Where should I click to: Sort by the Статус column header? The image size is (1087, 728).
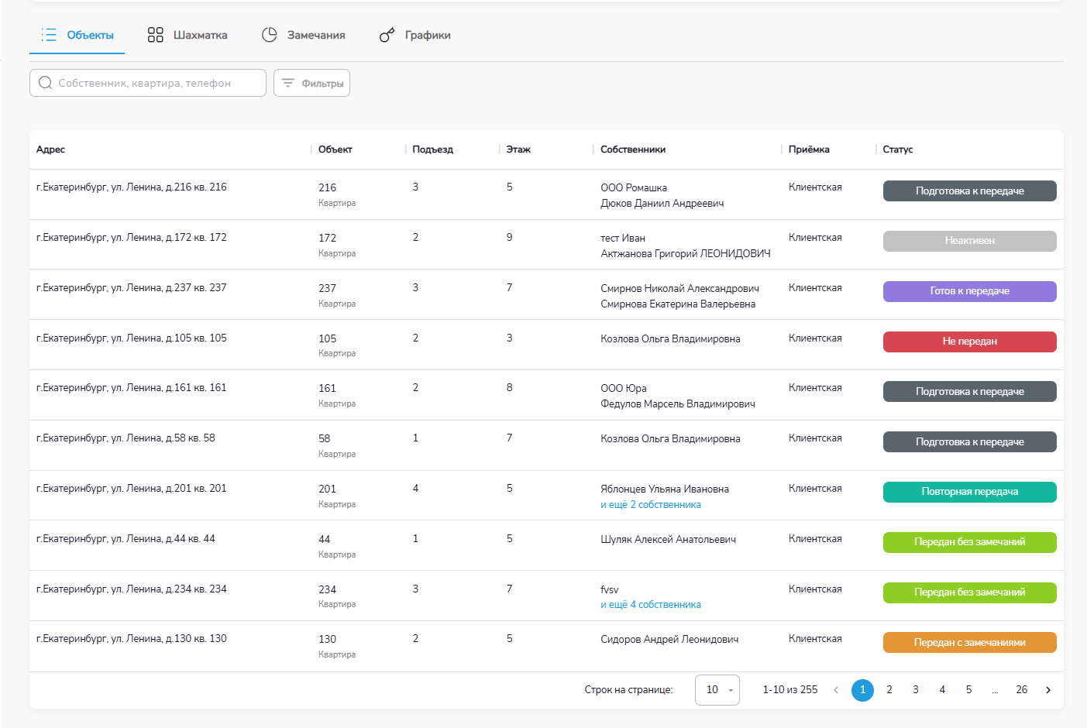click(898, 149)
